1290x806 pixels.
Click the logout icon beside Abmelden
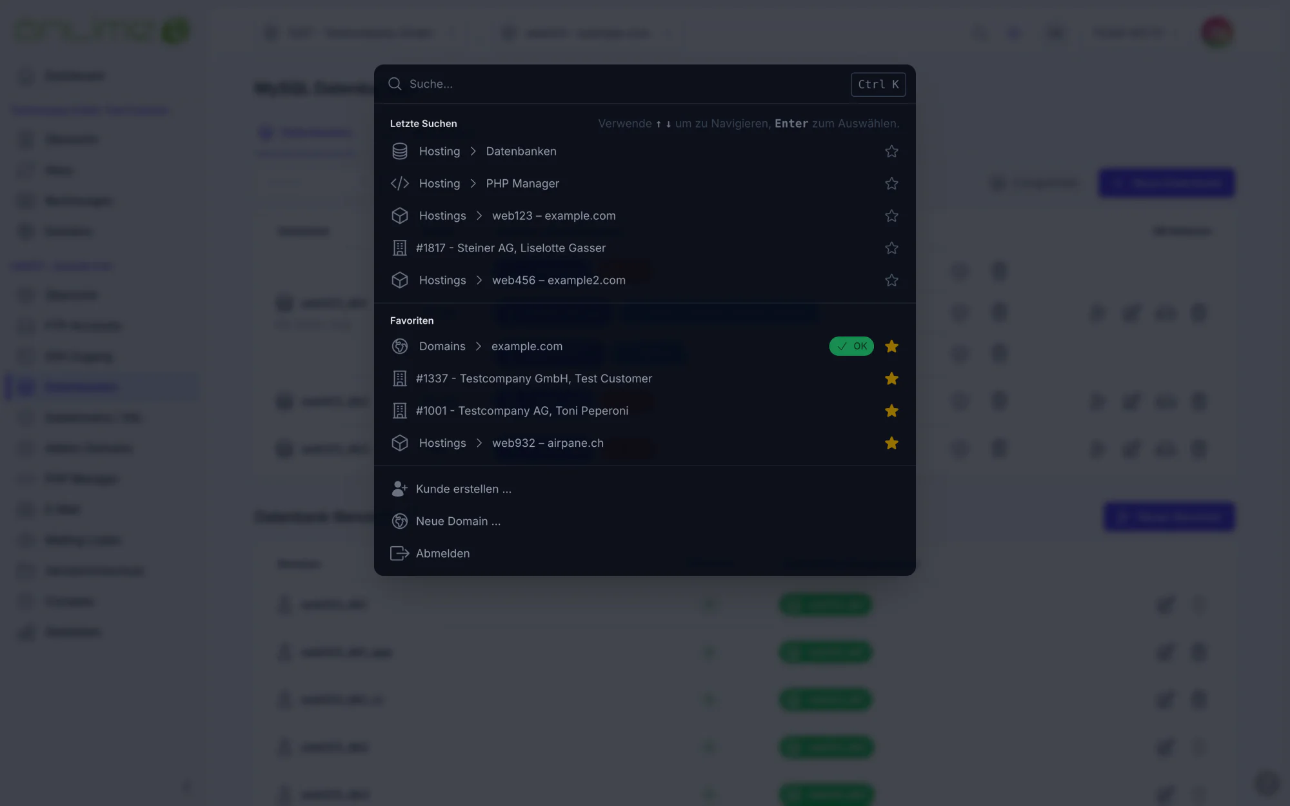(x=400, y=553)
